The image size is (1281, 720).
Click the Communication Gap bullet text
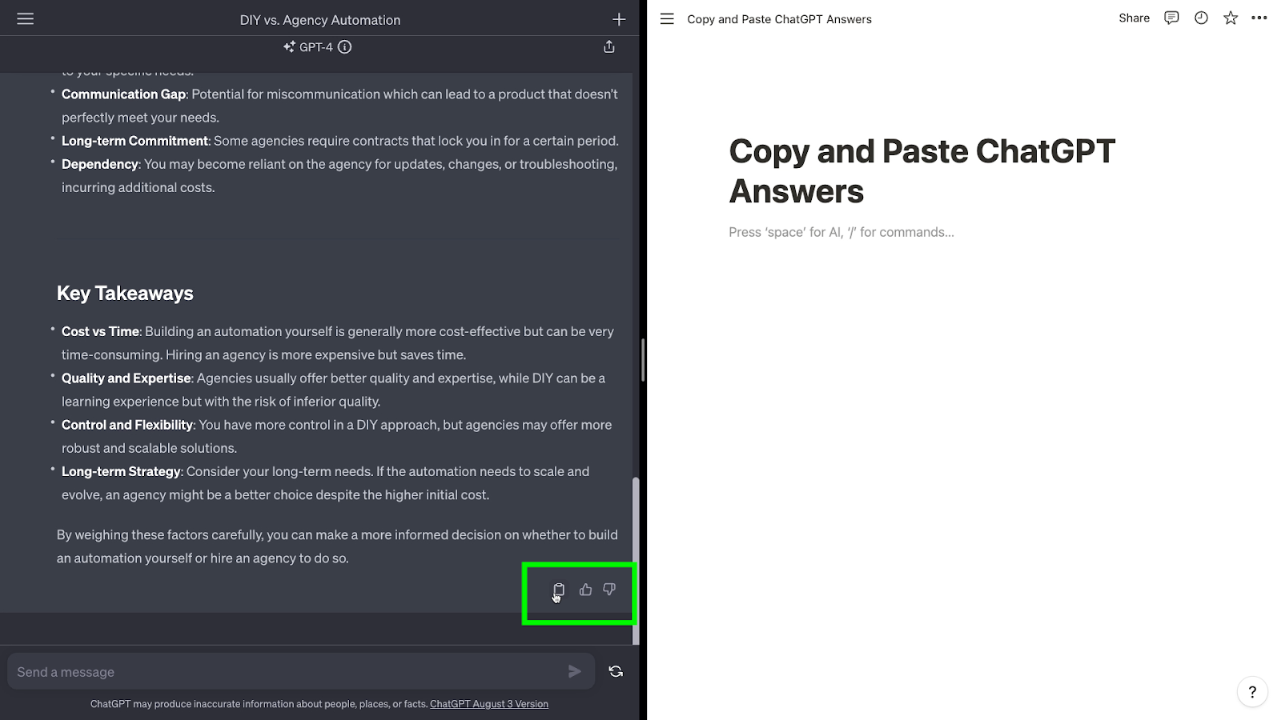coord(340,106)
